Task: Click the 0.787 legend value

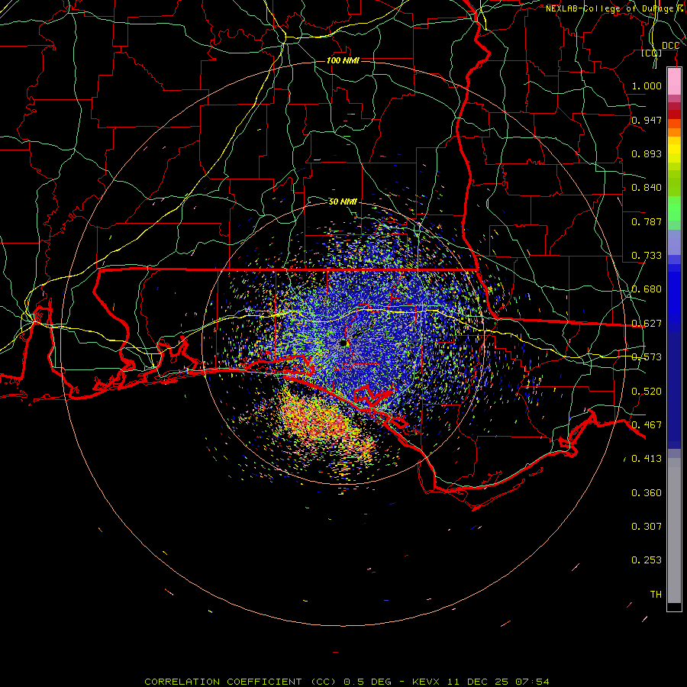Action: point(647,221)
